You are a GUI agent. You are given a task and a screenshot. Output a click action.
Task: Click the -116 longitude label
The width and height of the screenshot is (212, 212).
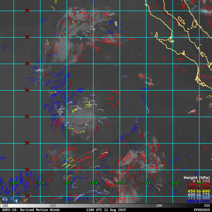click(x=146, y=183)
